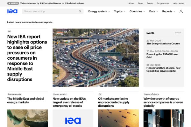Click the Events panel heading
The width and height of the screenshot is (191, 127).
150,33
